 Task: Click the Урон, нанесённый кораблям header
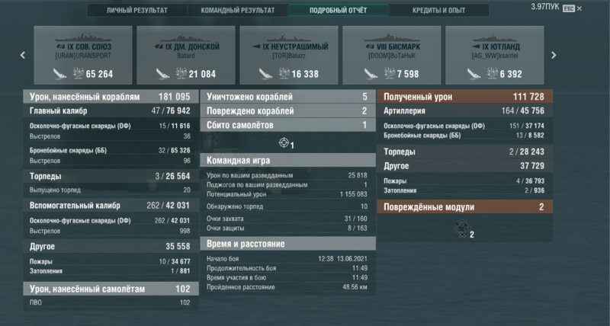pos(109,97)
